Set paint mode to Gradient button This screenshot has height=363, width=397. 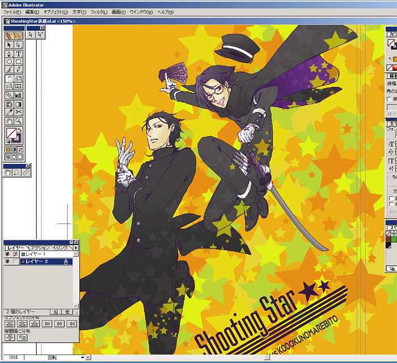click(x=14, y=150)
